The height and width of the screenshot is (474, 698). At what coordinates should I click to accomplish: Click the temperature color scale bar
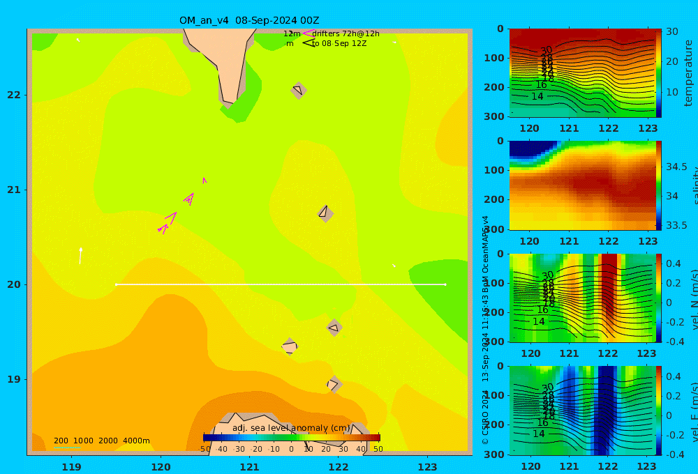click(659, 73)
